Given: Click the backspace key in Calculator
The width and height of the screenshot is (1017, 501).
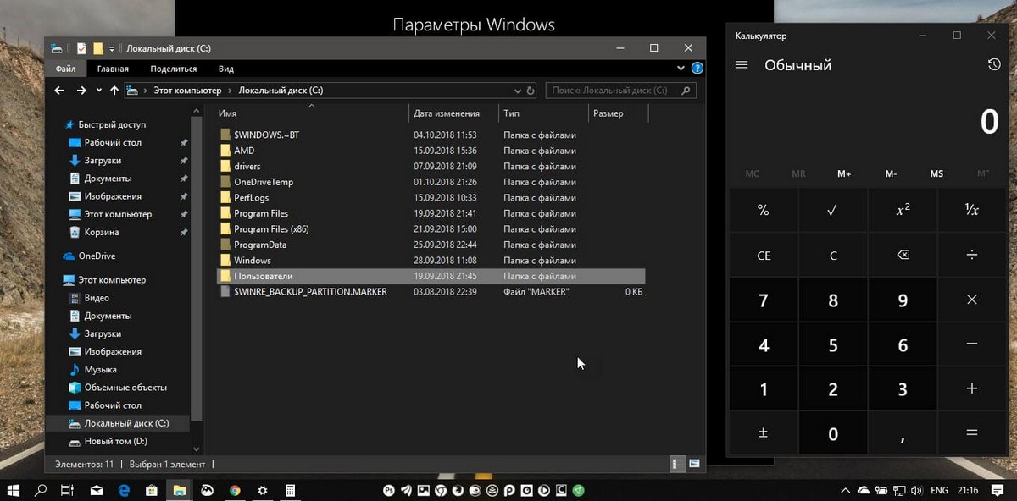Looking at the screenshot, I should point(903,255).
